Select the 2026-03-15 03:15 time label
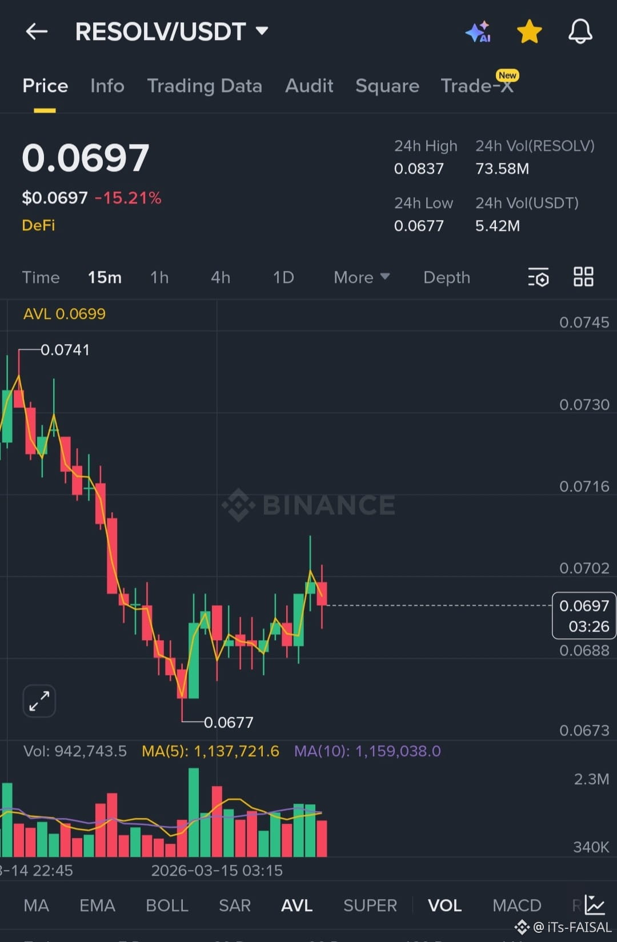Viewport: 617px width, 942px height. pyautogui.click(x=217, y=871)
